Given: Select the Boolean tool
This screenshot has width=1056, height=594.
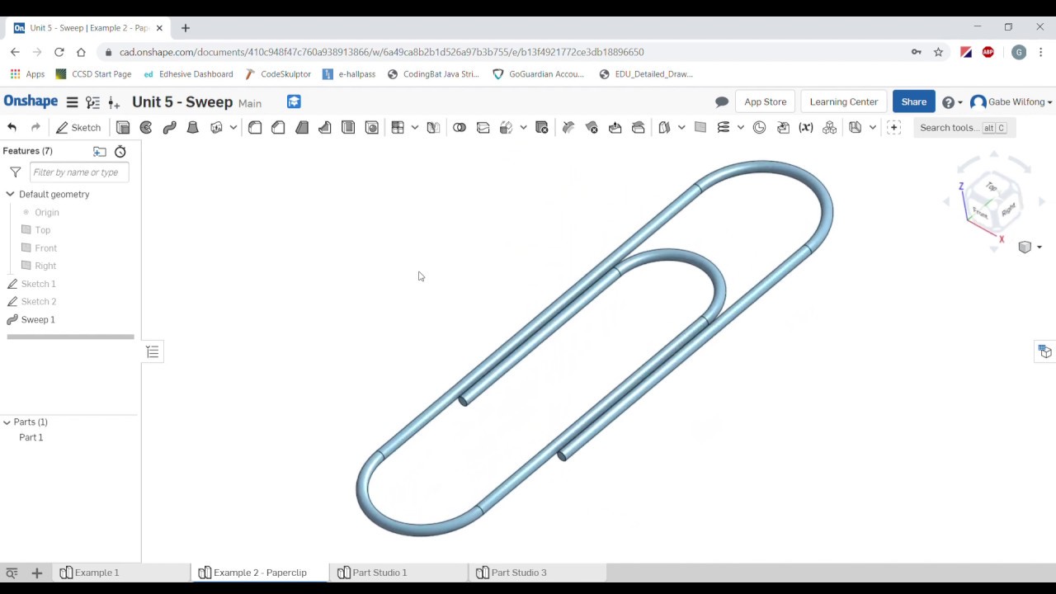Looking at the screenshot, I should pyautogui.click(x=460, y=127).
